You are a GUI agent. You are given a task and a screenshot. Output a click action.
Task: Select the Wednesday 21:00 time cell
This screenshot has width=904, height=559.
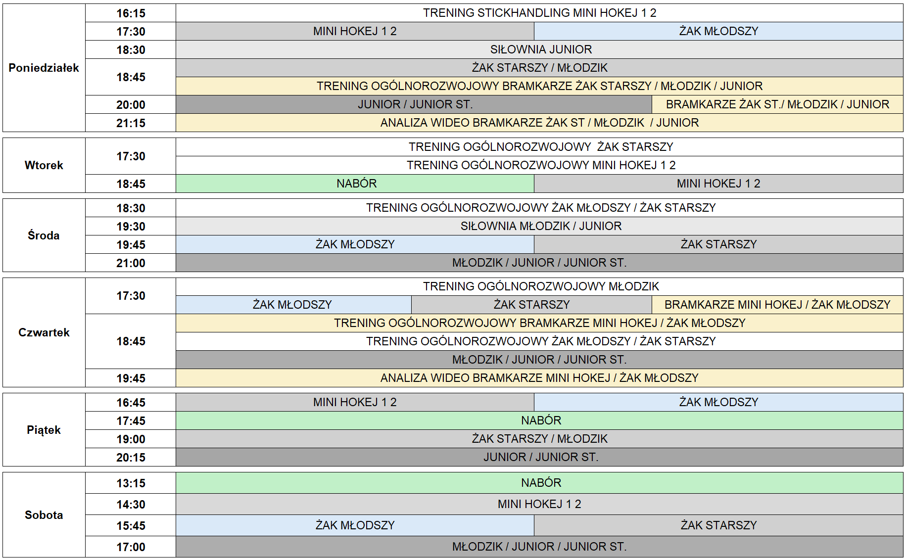pos(131,263)
